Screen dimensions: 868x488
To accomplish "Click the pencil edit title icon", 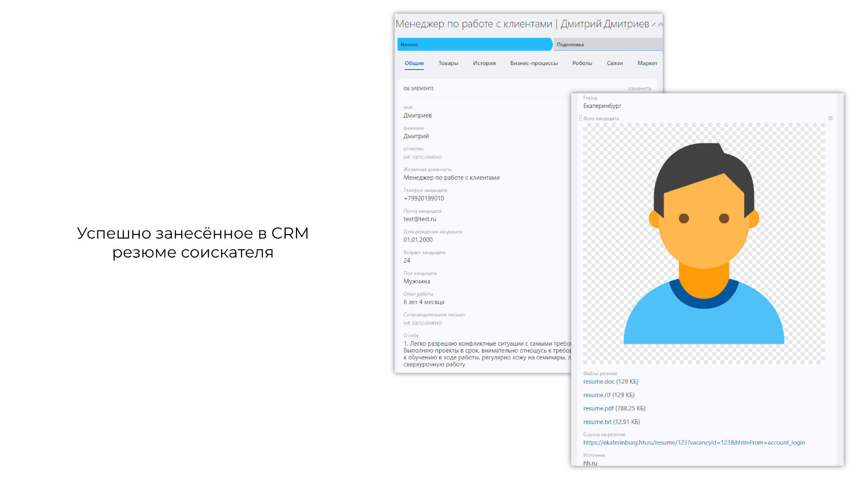I will coord(654,24).
